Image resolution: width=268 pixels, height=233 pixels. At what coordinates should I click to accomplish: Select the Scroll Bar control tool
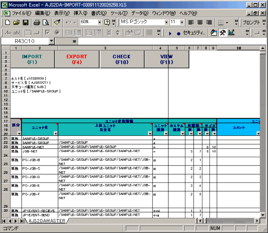tap(109, 32)
